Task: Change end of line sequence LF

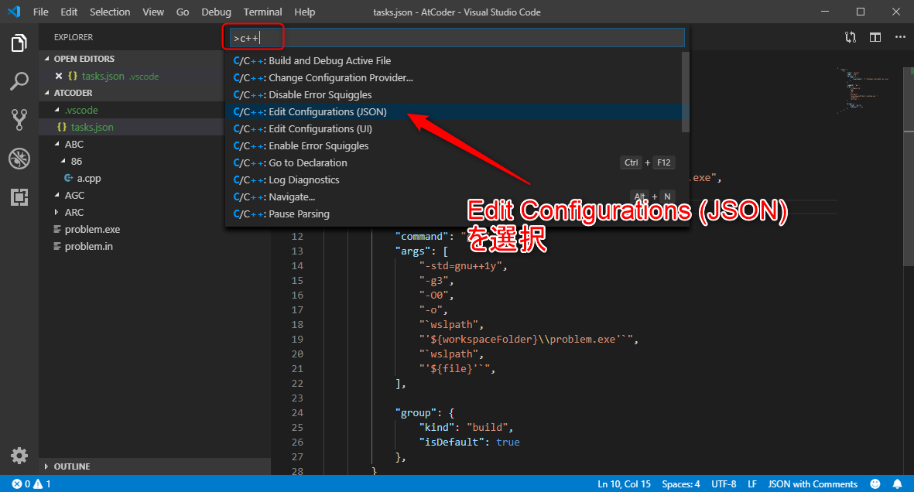Action: (x=752, y=483)
